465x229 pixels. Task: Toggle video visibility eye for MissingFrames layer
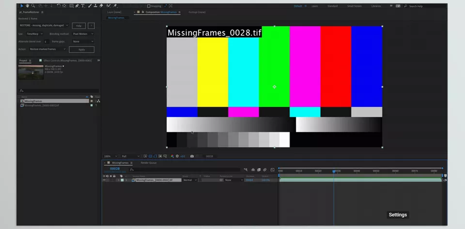click(104, 180)
